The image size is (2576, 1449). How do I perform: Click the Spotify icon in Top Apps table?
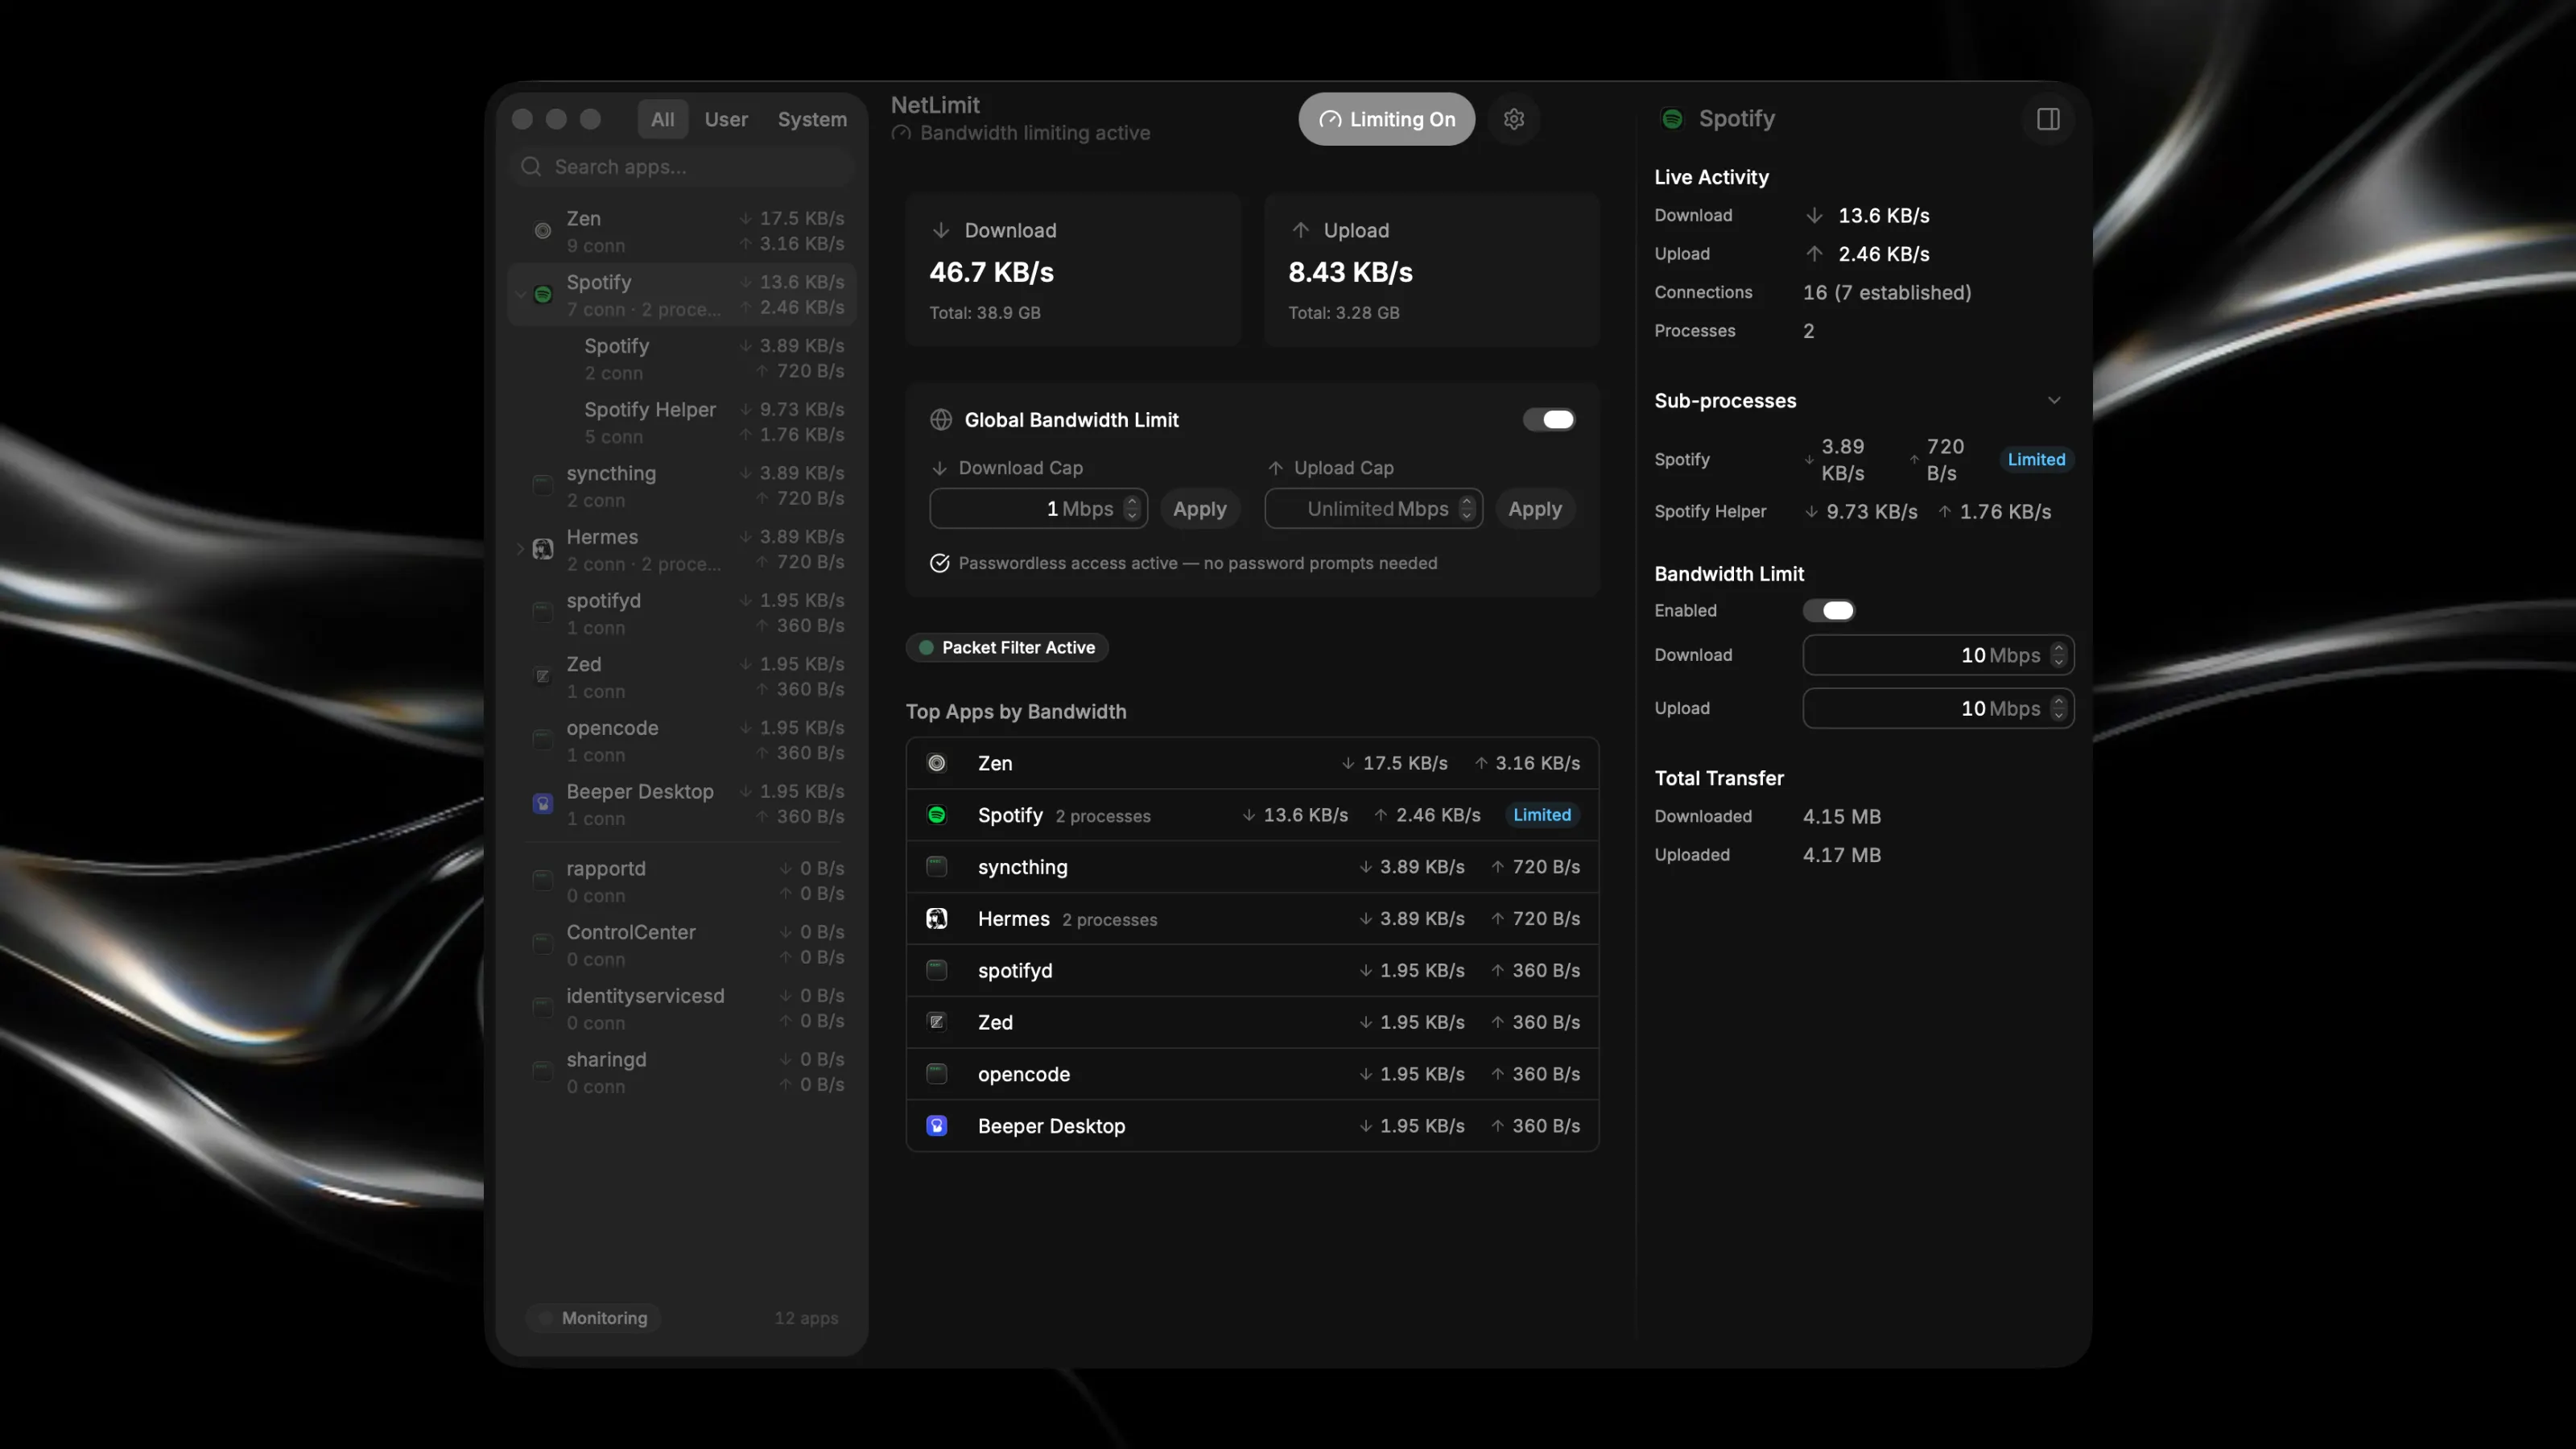coord(937,815)
